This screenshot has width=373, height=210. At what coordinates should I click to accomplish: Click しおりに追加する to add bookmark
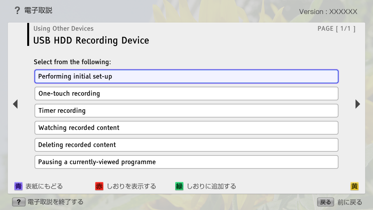pyautogui.click(x=211, y=186)
